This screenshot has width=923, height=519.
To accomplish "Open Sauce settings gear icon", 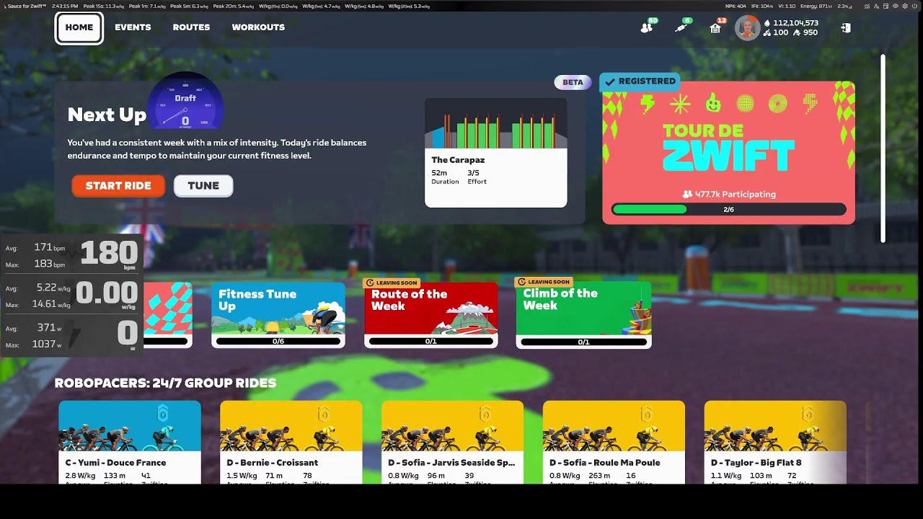I will point(904,6).
